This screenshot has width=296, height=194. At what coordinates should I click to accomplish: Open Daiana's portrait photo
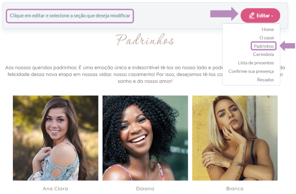[x=145, y=138]
